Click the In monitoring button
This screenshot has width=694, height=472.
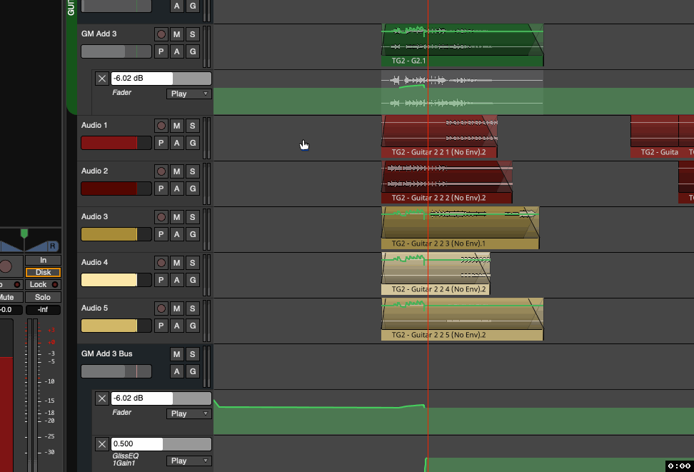coord(43,260)
